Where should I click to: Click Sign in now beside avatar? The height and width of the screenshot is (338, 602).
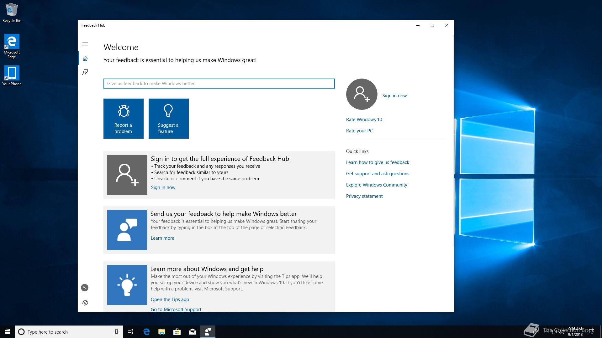(394, 96)
